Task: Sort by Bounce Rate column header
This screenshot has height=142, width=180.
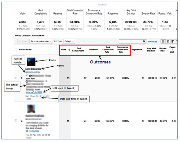Action: pyautogui.click(x=163, y=49)
